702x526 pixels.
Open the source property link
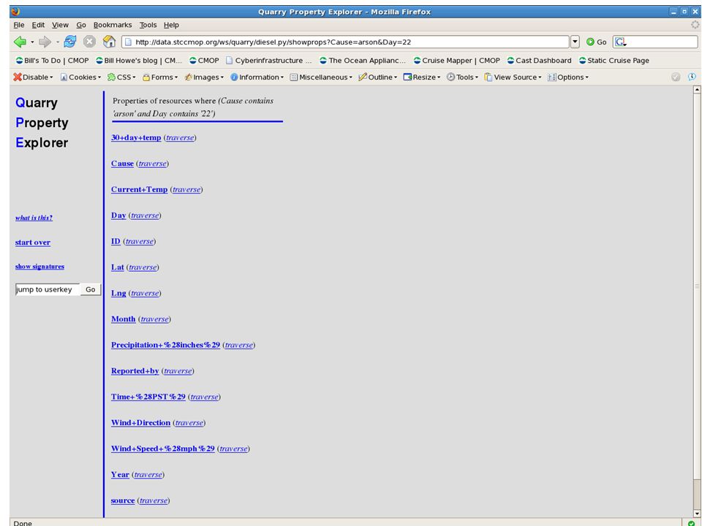coord(123,500)
